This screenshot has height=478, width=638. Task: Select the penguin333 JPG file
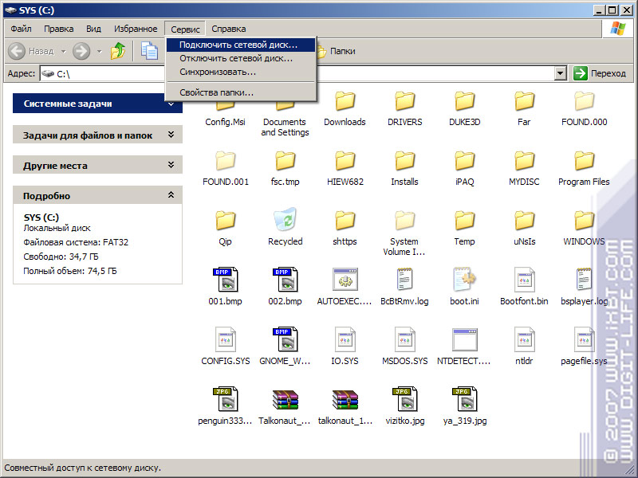pos(225,400)
